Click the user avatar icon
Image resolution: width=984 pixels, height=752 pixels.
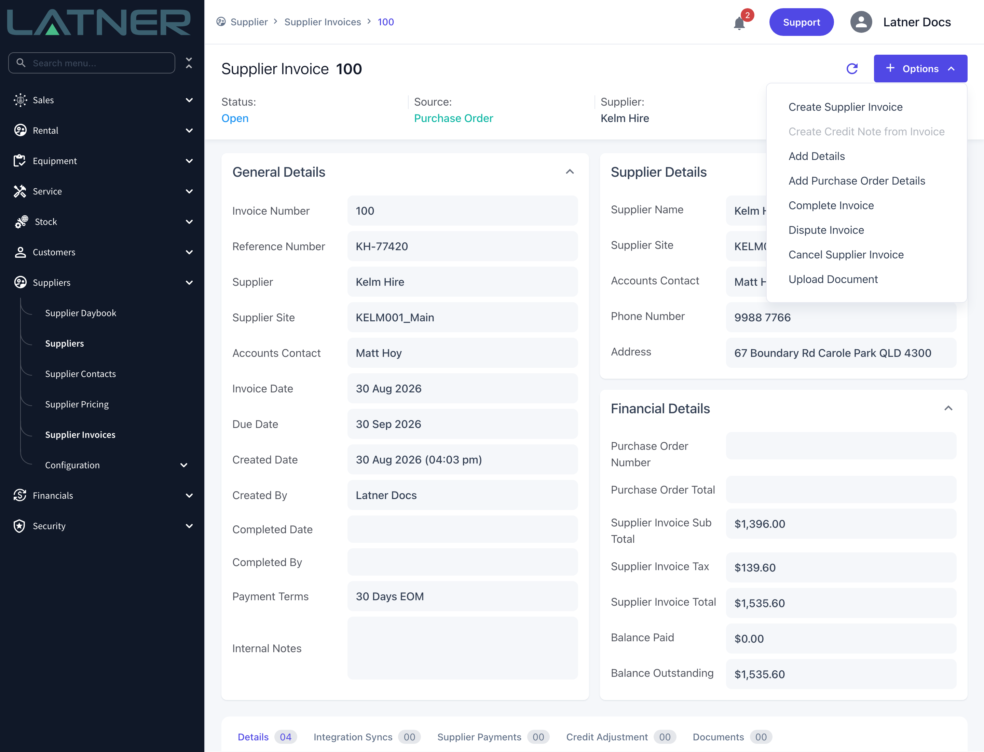861,22
